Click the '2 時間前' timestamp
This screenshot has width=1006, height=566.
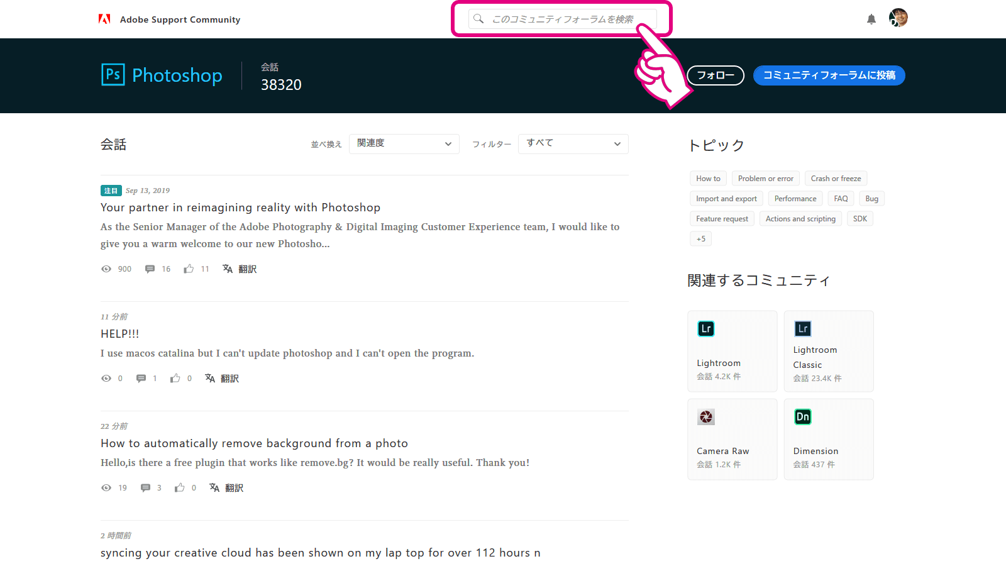[116, 536]
